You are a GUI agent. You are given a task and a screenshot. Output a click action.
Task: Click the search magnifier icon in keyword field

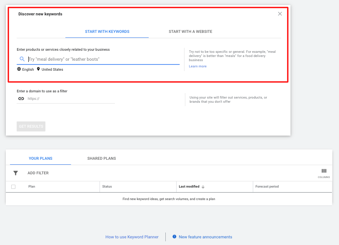(22, 59)
